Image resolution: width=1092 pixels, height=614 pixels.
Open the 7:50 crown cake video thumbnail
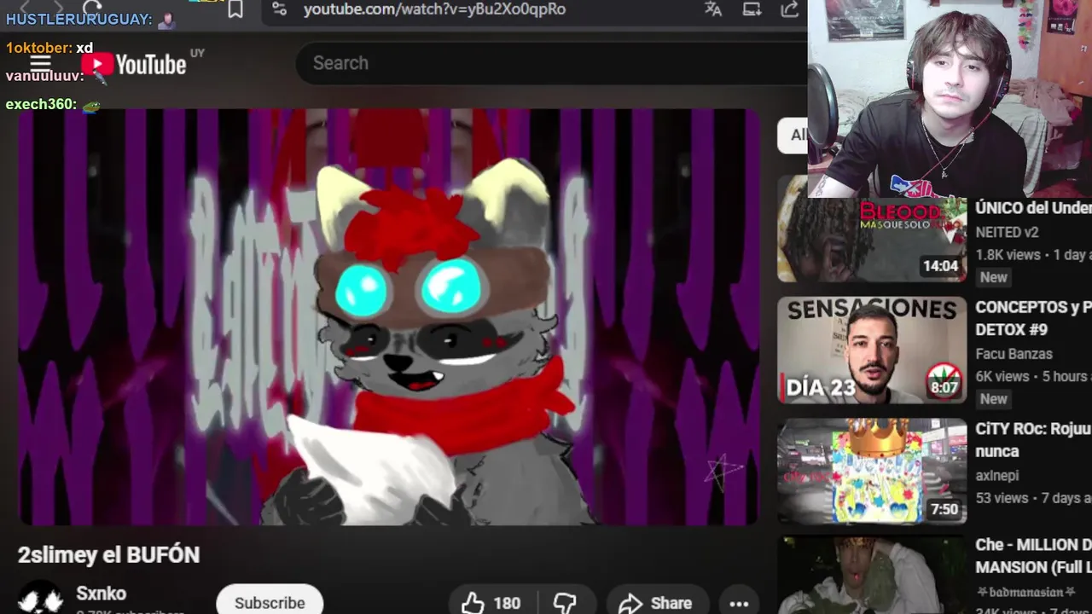[x=872, y=472]
